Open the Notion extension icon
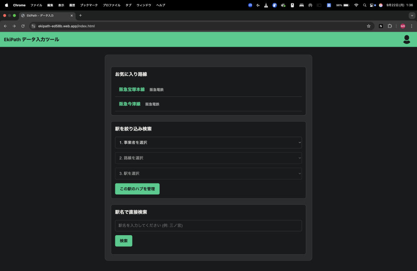Screen dimensions: 417x271 tap(381, 26)
